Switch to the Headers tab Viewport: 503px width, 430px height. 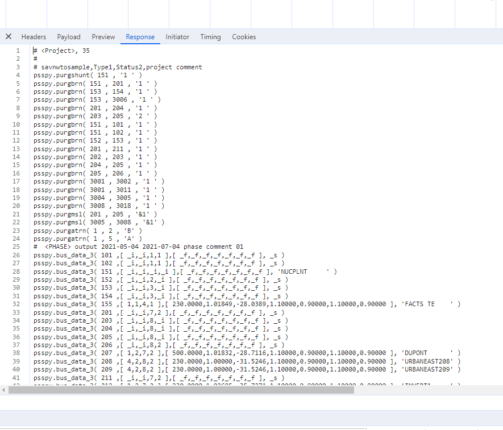point(34,37)
